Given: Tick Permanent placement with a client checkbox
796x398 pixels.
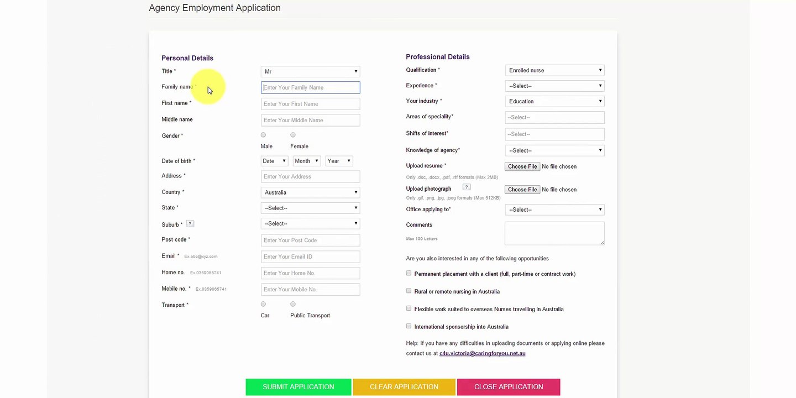Looking at the screenshot, I should pyautogui.click(x=409, y=273).
